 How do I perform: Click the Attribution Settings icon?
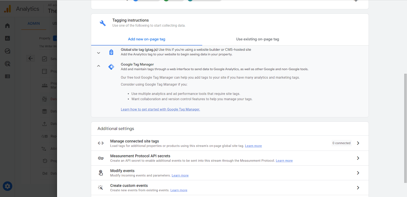coord(44,149)
